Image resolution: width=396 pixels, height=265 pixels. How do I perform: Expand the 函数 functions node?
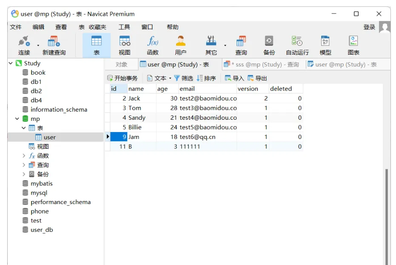point(24,156)
